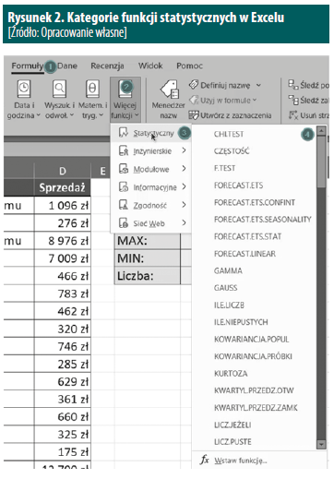The image size is (334, 479).
Task: Click Wstaw funkcję... link
Action: pyautogui.click(x=241, y=461)
